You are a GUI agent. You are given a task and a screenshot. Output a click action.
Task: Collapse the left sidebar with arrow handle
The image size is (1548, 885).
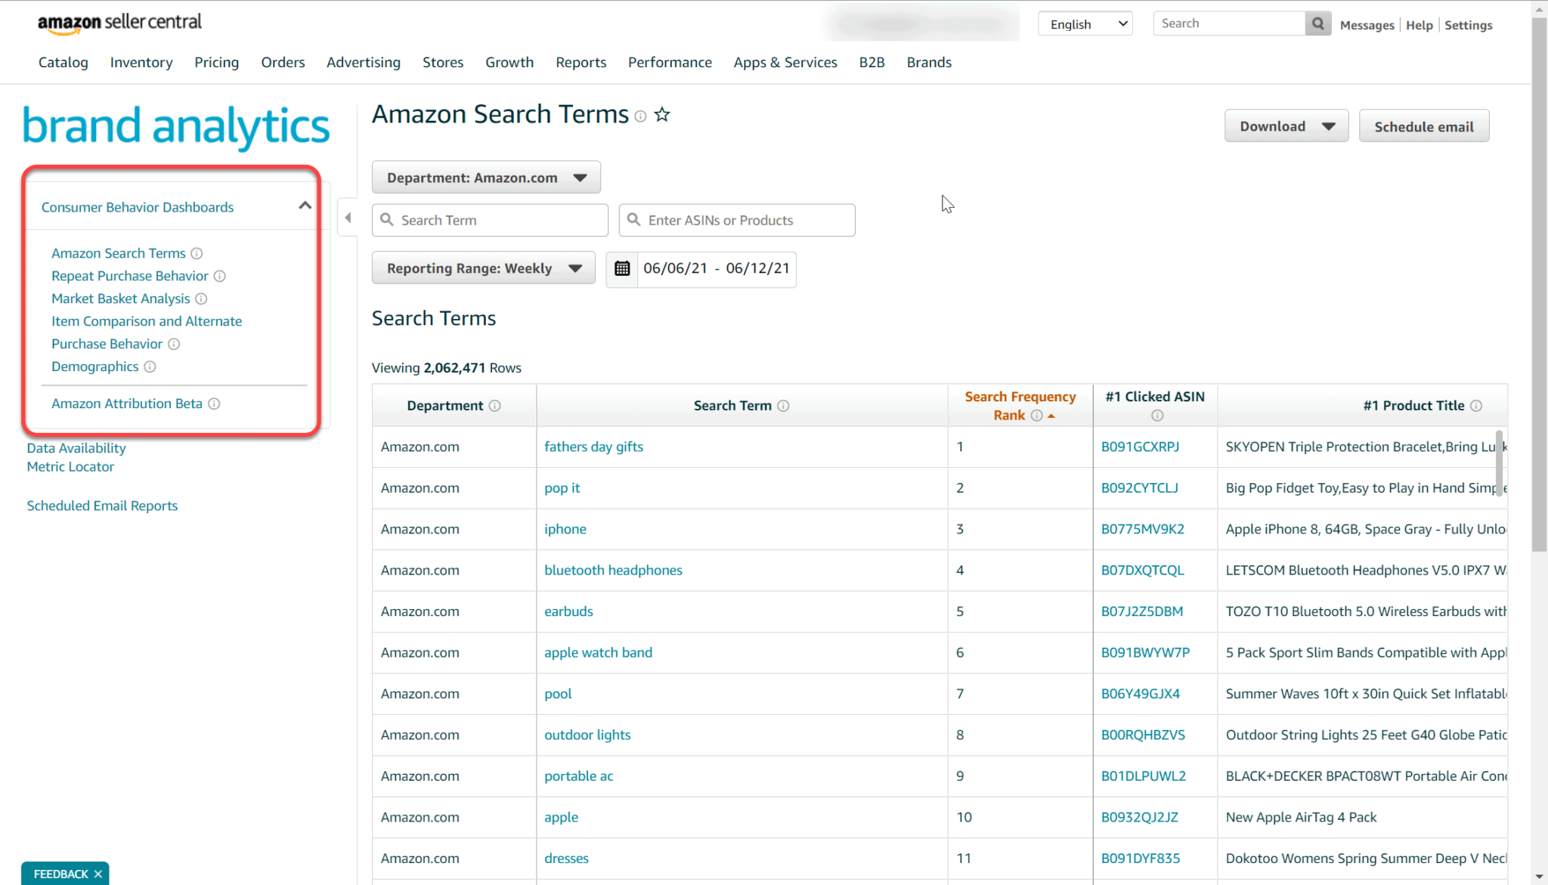tap(348, 218)
